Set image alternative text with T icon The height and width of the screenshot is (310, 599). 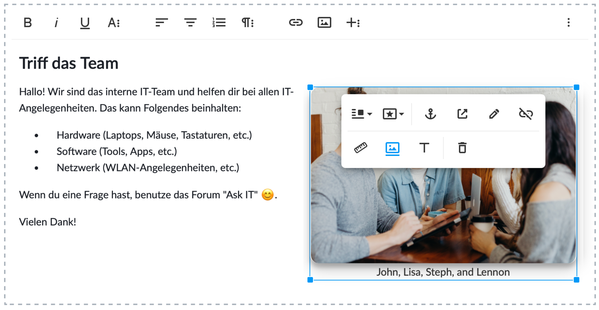pos(424,148)
